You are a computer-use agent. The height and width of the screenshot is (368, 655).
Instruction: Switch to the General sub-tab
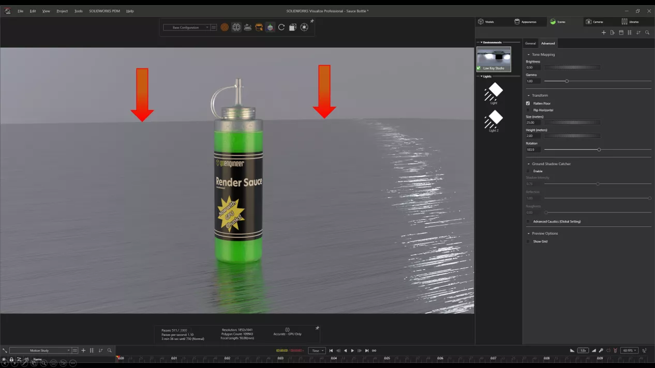point(530,43)
